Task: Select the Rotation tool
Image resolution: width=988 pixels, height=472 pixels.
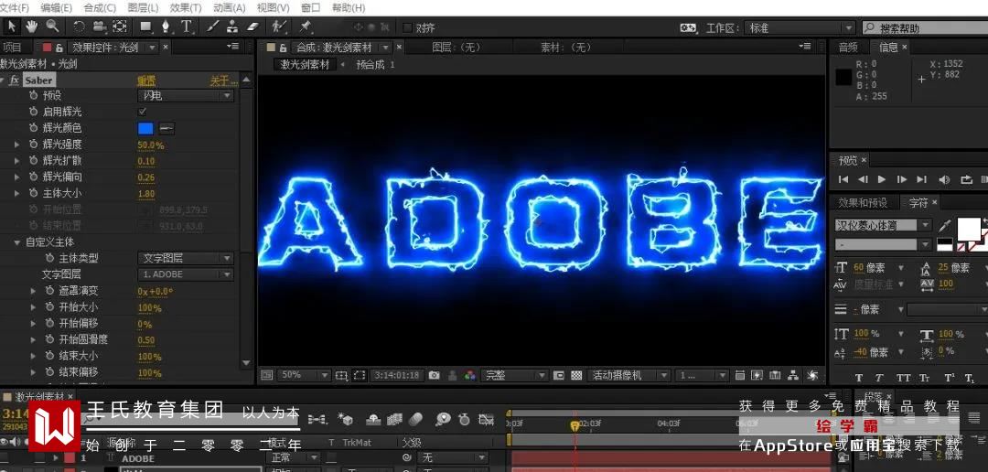Action: [x=80, y=27]
